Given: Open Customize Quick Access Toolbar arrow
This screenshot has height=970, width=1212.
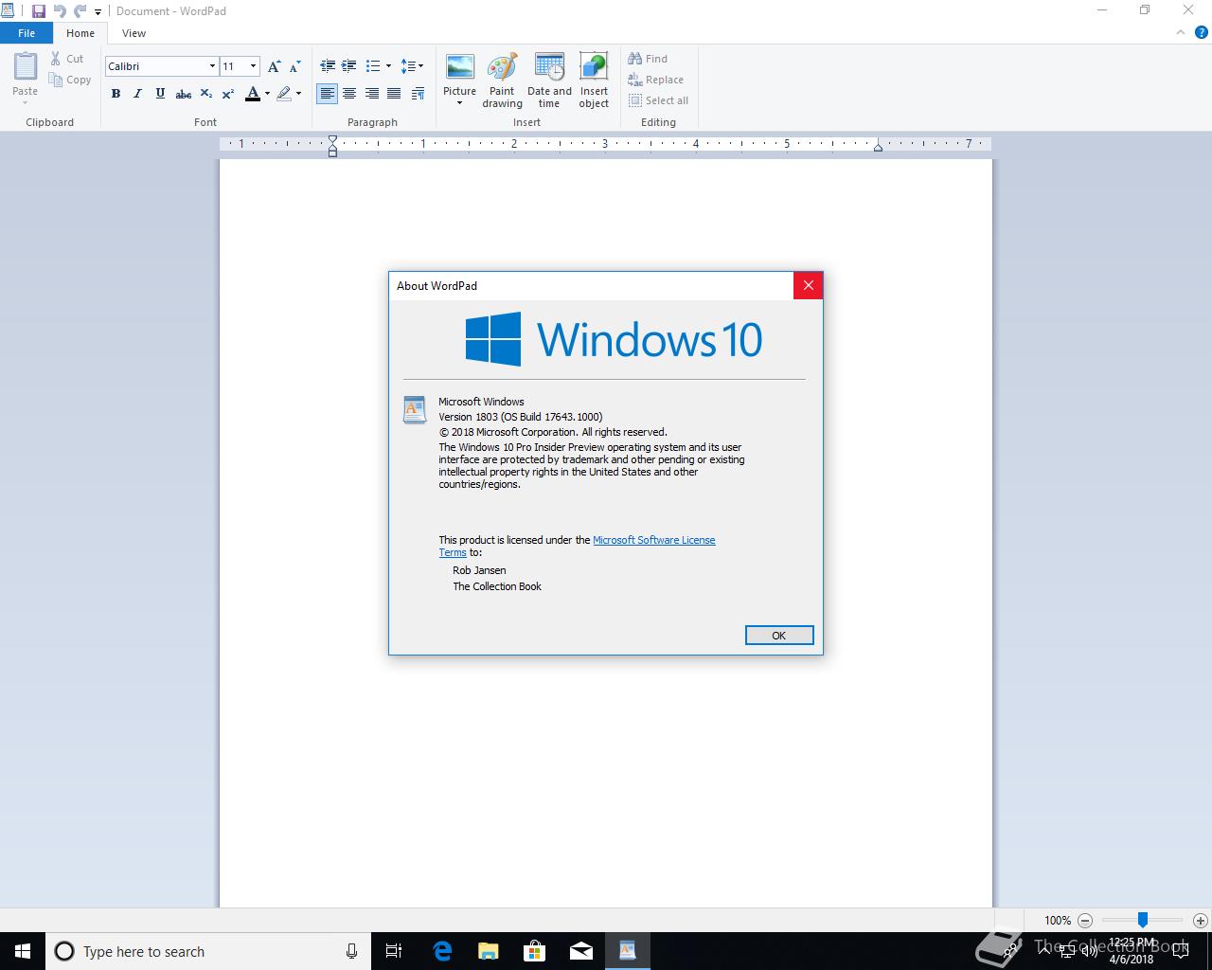Looking at the screenshot, I should (98, 12).
